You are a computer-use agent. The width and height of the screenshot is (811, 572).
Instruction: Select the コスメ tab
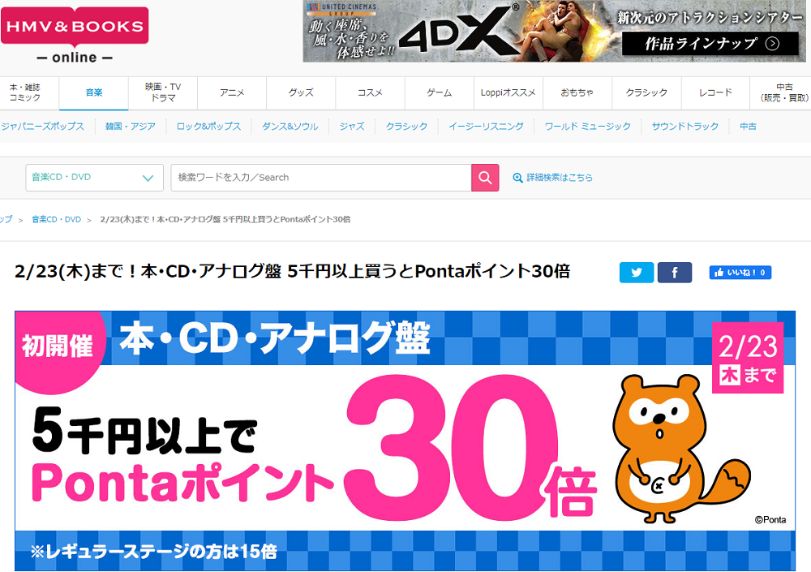(x=371, y=92)
